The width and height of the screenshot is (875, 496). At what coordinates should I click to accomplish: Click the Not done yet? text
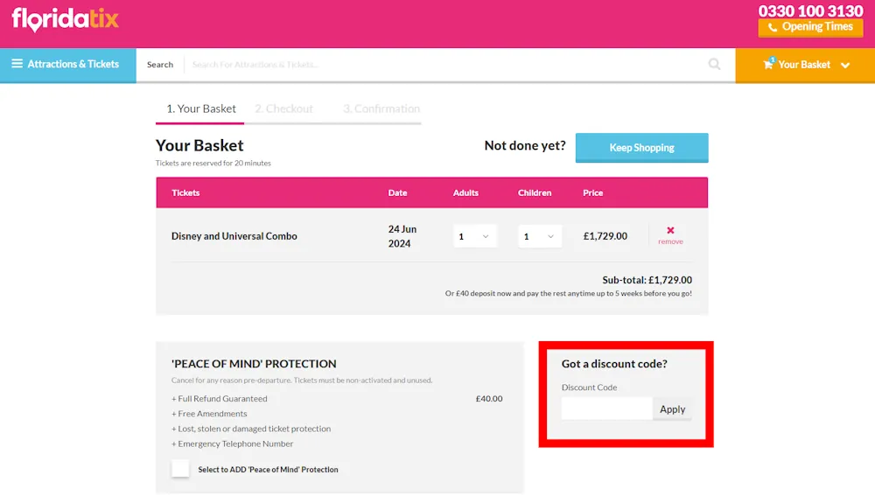tap(524, 145)
